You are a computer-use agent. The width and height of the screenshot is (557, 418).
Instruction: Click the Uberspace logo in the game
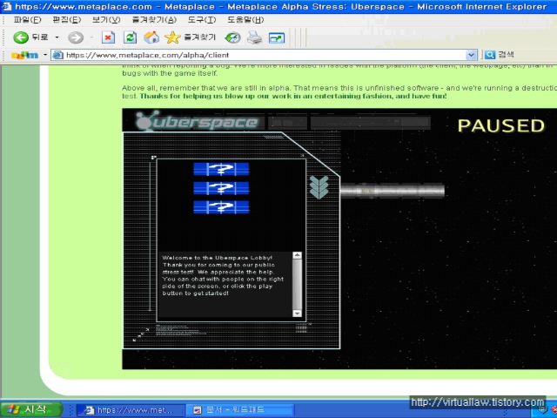click(x=198, y=121)
